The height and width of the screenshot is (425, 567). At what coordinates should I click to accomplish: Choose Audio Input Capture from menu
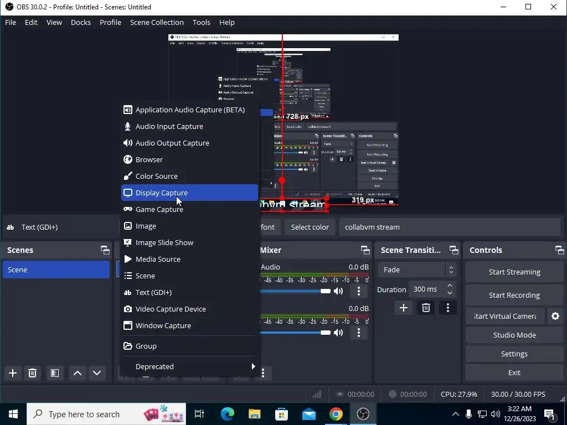click(189, 127)
